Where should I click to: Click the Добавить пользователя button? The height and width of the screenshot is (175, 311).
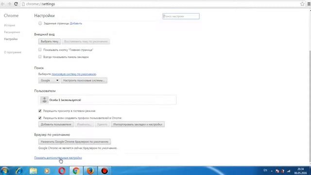pos(56,124)
